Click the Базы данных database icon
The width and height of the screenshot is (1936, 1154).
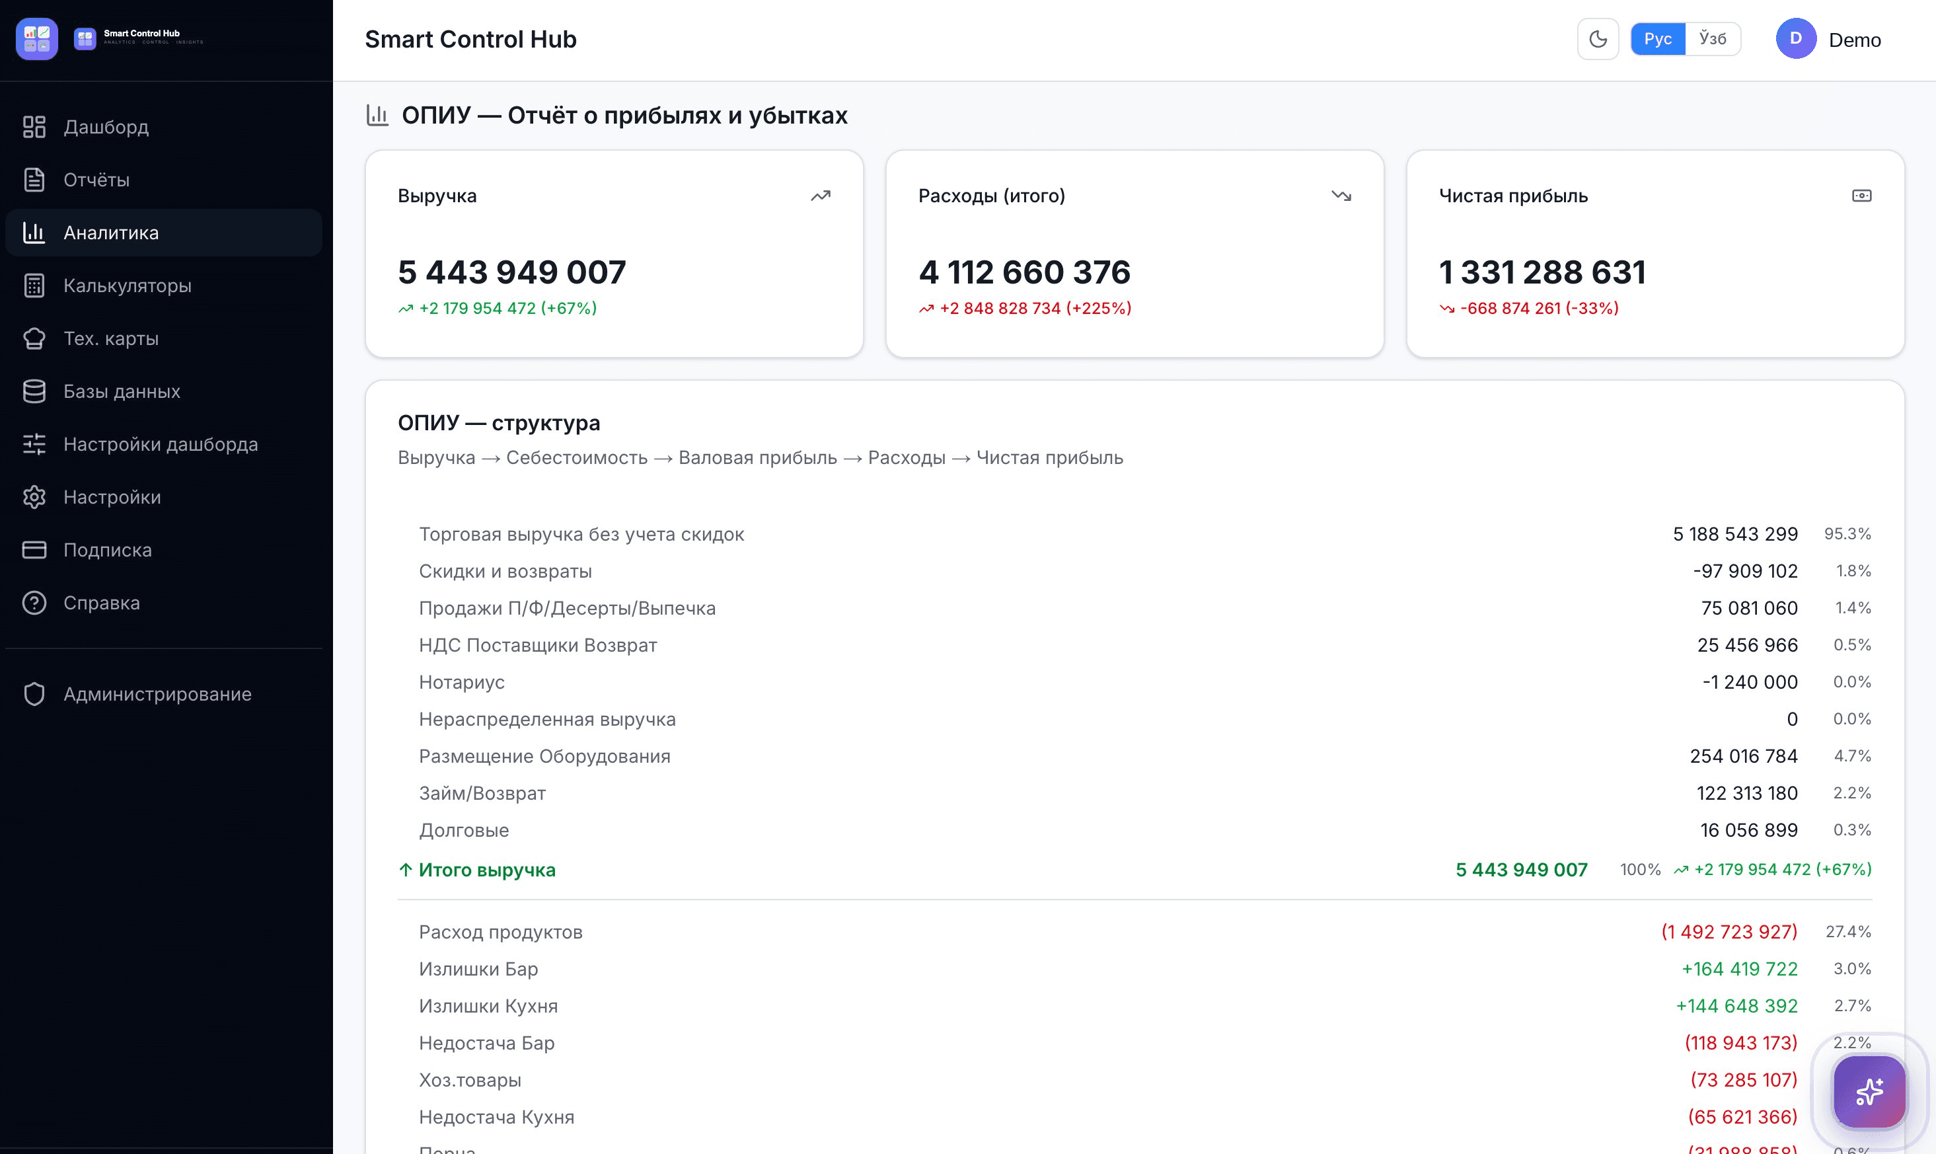[x=34, y=391]
